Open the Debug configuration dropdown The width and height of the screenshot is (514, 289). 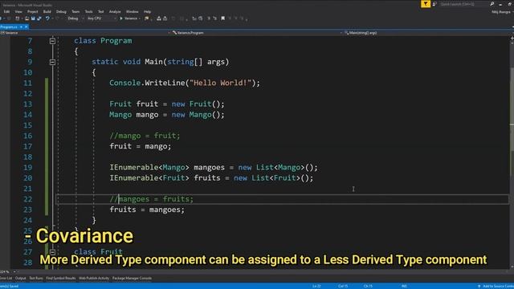pyautogui.click(x=75, y=18)
